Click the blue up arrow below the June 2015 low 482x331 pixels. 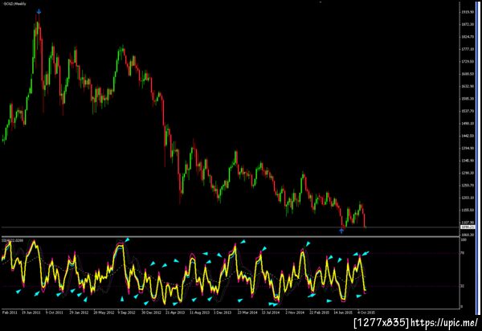point(341,231)
